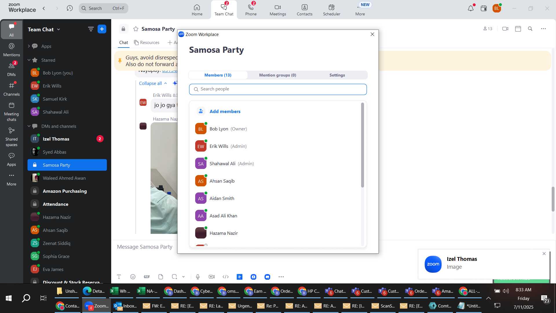Open the calendar icon in channel header

coord(518,29)
